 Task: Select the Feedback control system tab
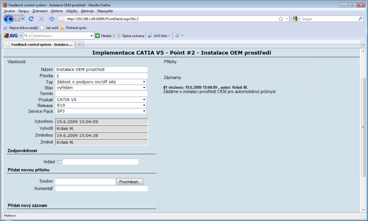point(39,44)
